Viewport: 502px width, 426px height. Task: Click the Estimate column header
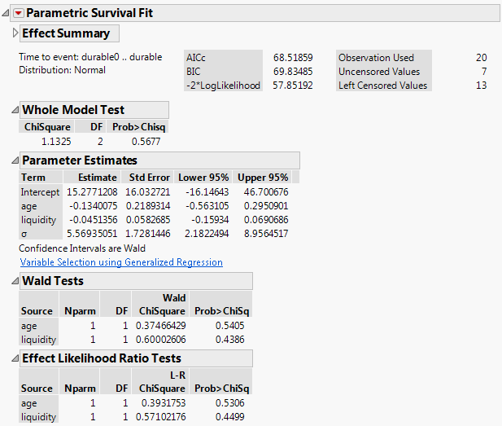click(97, 177)
